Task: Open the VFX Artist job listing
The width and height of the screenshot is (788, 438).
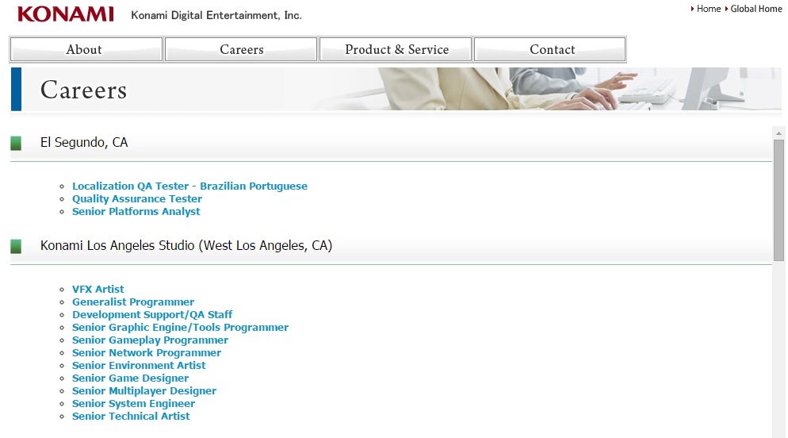Action: pyautogui.click(x=98, y=290)
